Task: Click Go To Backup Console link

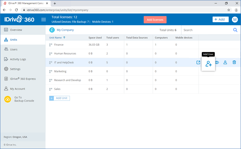Action: tap(24, 99)
